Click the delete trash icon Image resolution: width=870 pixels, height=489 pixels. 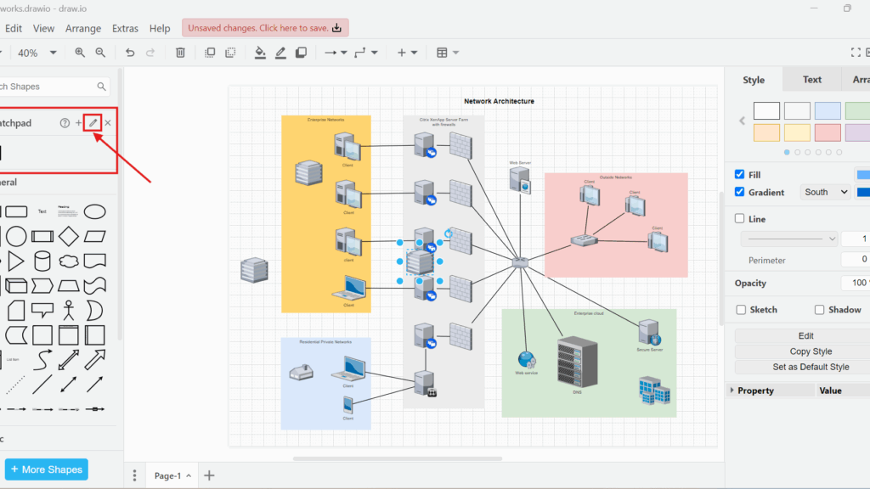(x=180, y=53)
